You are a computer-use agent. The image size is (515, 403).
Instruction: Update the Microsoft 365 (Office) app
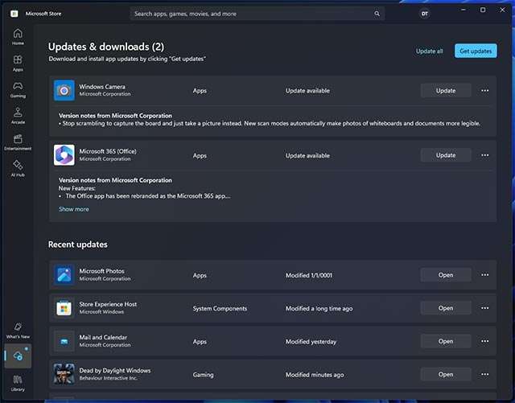446,155
